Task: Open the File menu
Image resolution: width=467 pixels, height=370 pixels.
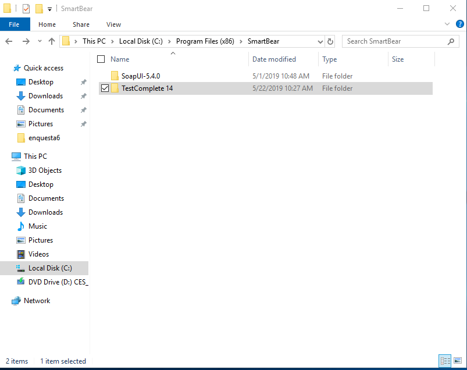Action: tap(15, 24)
